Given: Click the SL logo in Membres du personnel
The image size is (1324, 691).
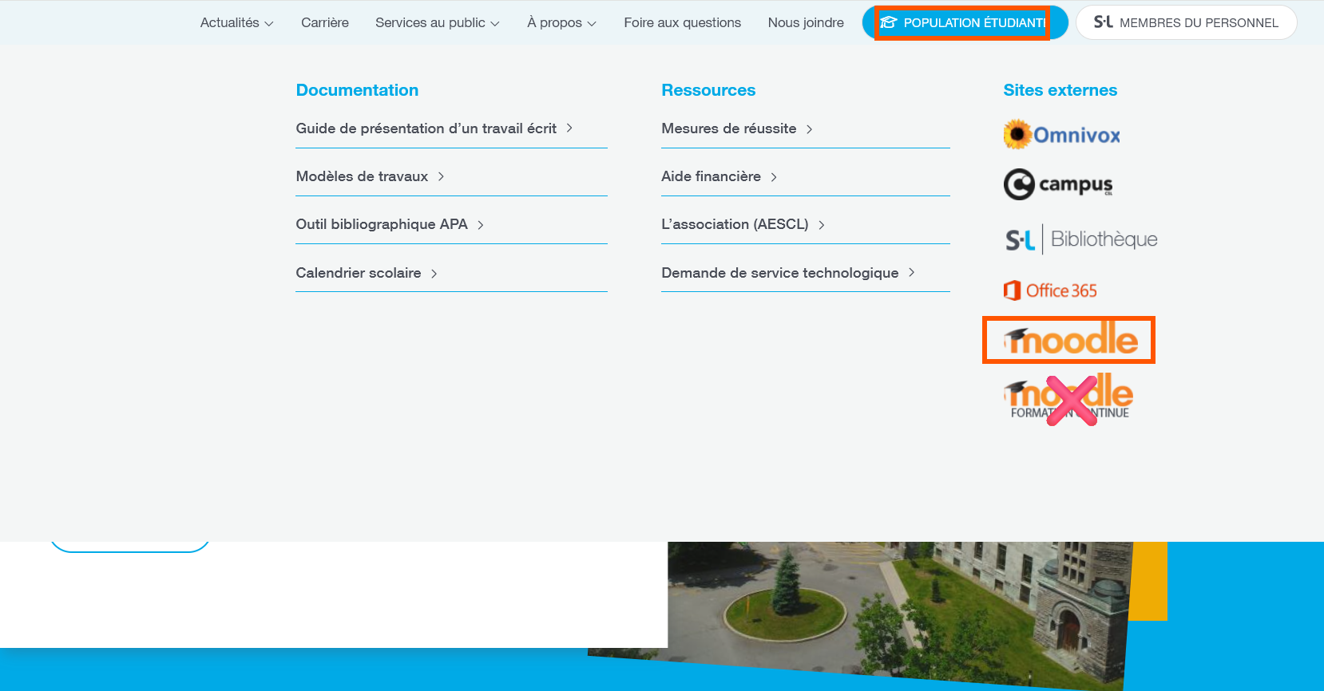Looking at the screenshot, I should click(1103, 22).
